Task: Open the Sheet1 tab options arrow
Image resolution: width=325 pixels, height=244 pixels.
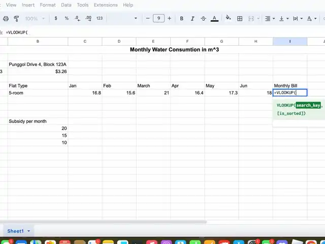Action: pyautogui.click(x=29, y=231)
